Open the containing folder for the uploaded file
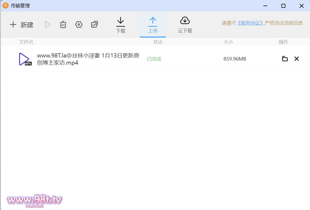 click(285, 59)
